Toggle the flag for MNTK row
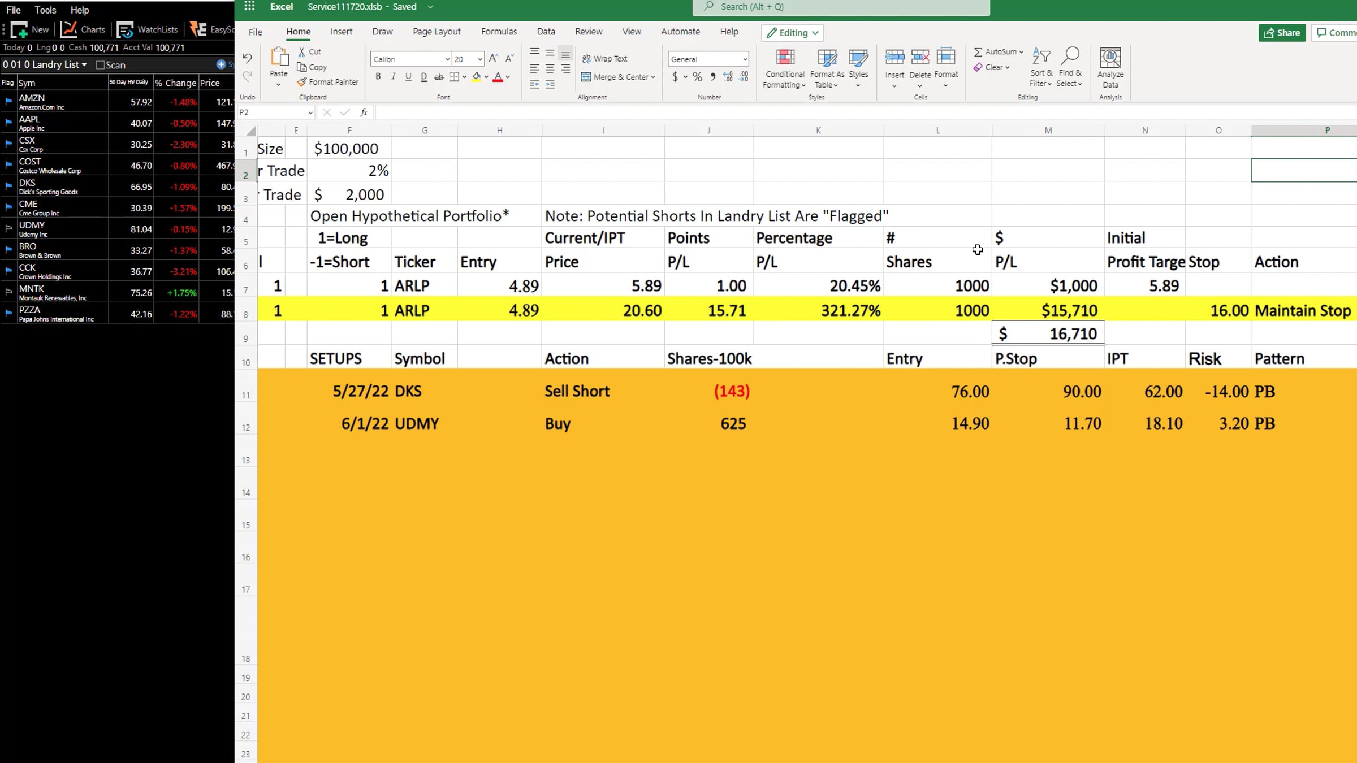The height and width of the screenshot is (763, 1357). 8,292
